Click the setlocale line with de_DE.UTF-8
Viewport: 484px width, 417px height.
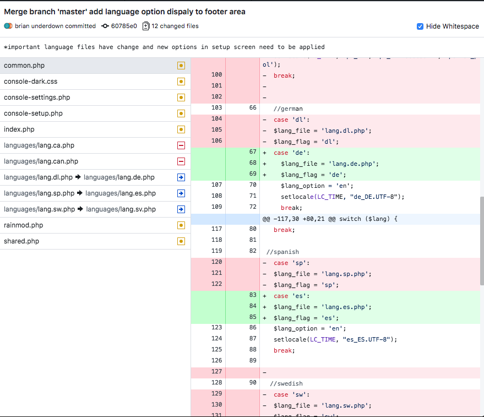click(x=335, y=197)
